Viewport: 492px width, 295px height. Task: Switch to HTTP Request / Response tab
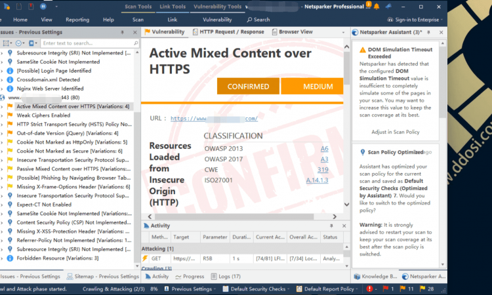pos(228,31)
